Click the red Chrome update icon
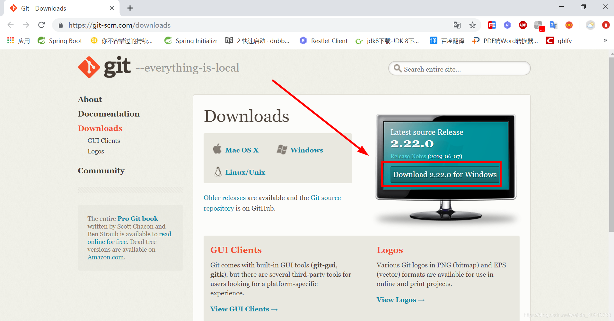Viewport: 614px width, 321px height. pos(606,25)
